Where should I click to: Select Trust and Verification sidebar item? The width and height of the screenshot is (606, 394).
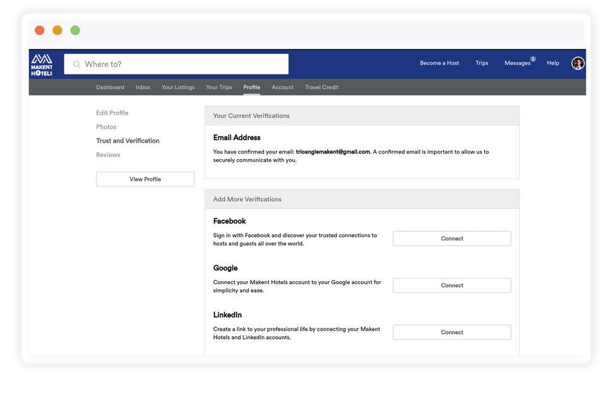click(x=128, y=141)
